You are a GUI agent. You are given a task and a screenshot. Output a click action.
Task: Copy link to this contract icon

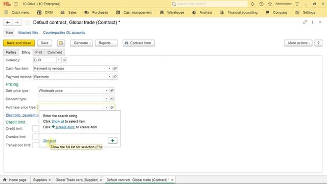[305, 22]
